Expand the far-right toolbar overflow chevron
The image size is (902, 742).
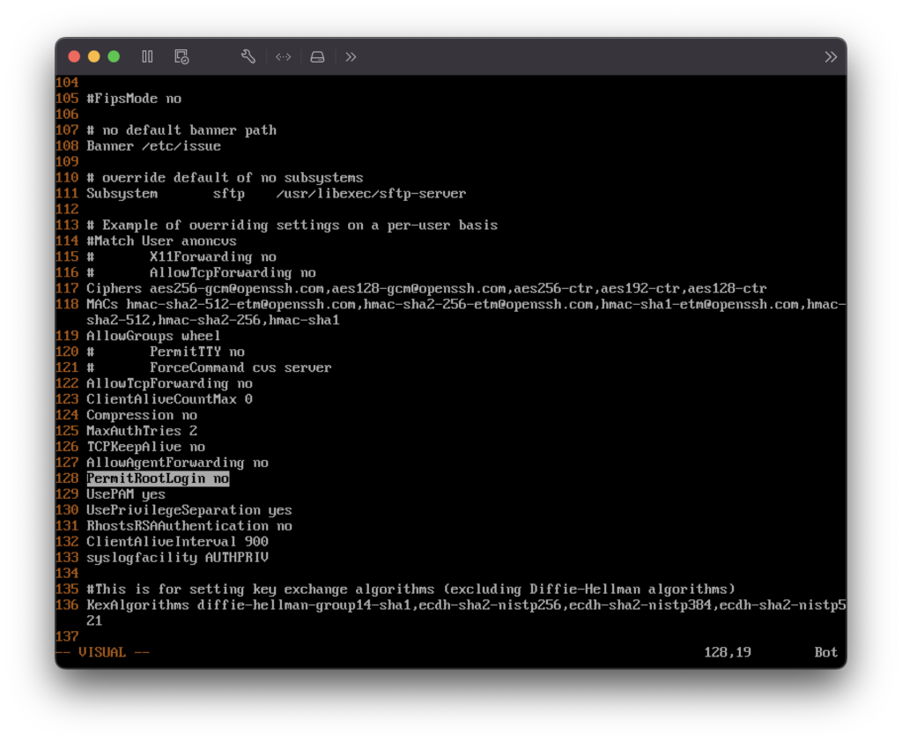pos(830,56)
